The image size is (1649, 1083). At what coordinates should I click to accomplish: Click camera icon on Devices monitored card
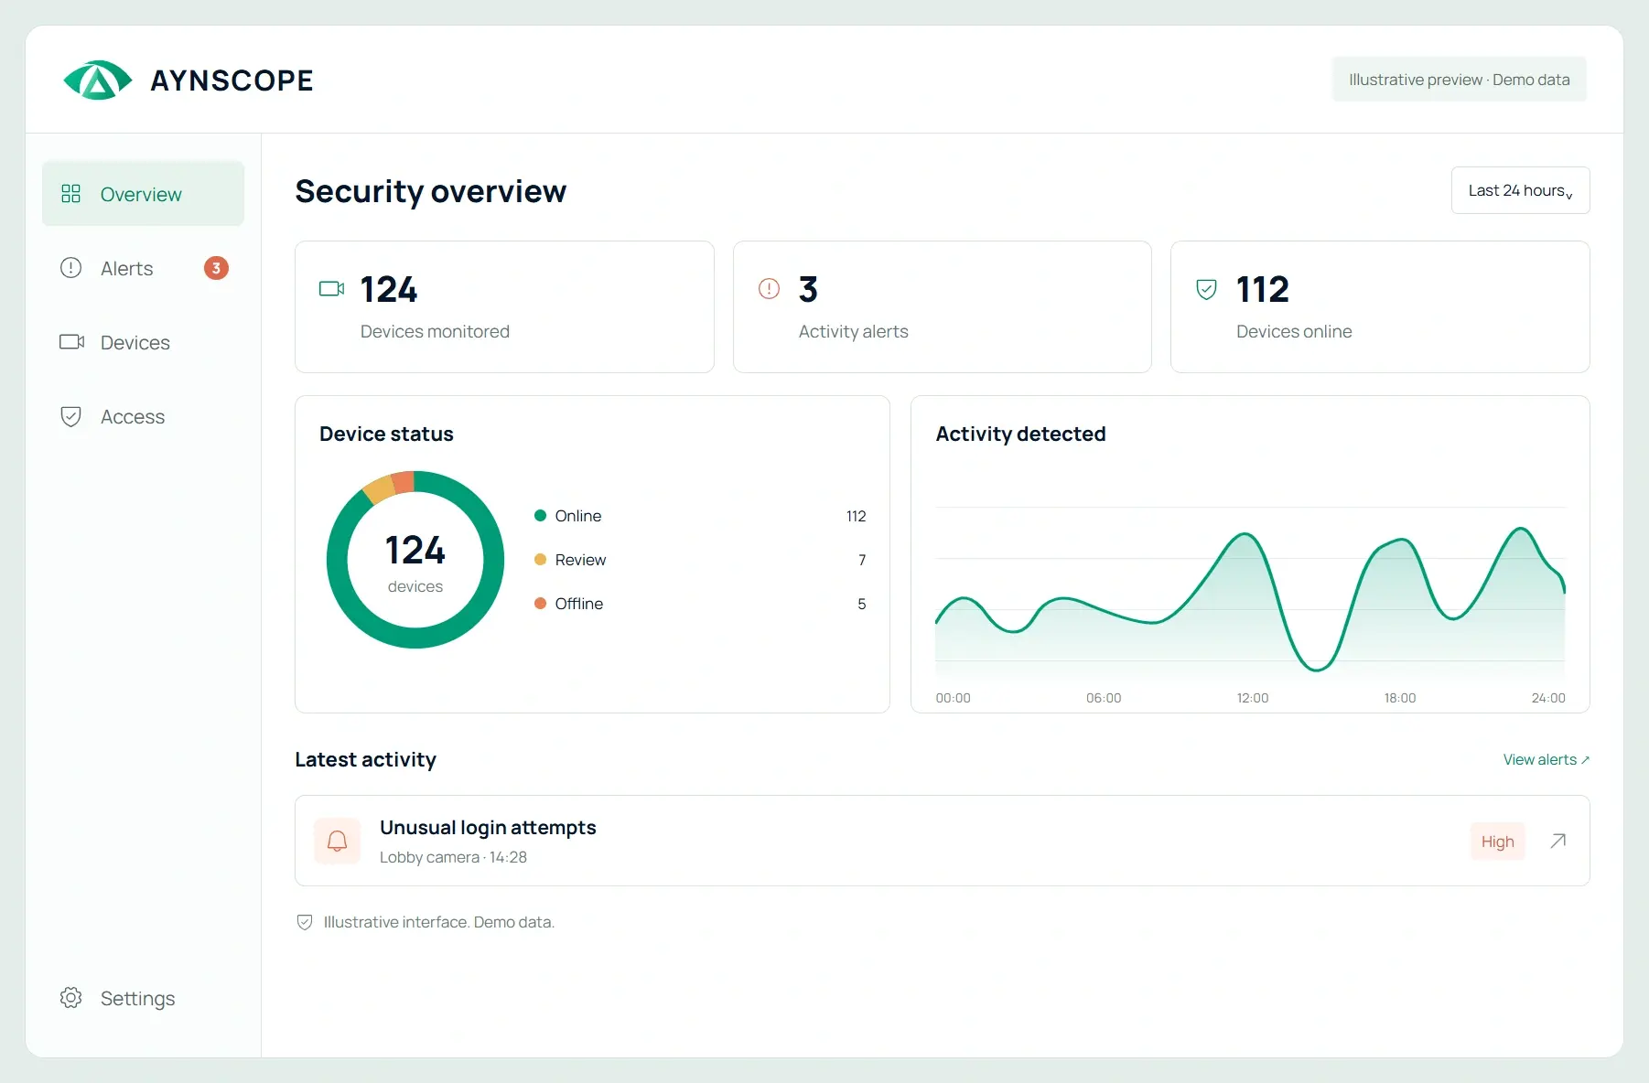point(331,289)
